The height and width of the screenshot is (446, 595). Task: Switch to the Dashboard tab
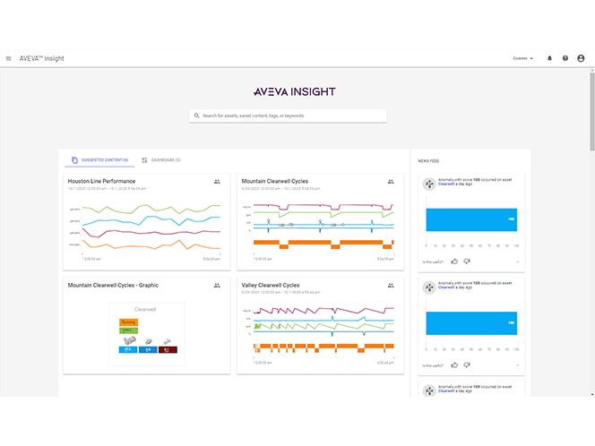pos(161,159)
